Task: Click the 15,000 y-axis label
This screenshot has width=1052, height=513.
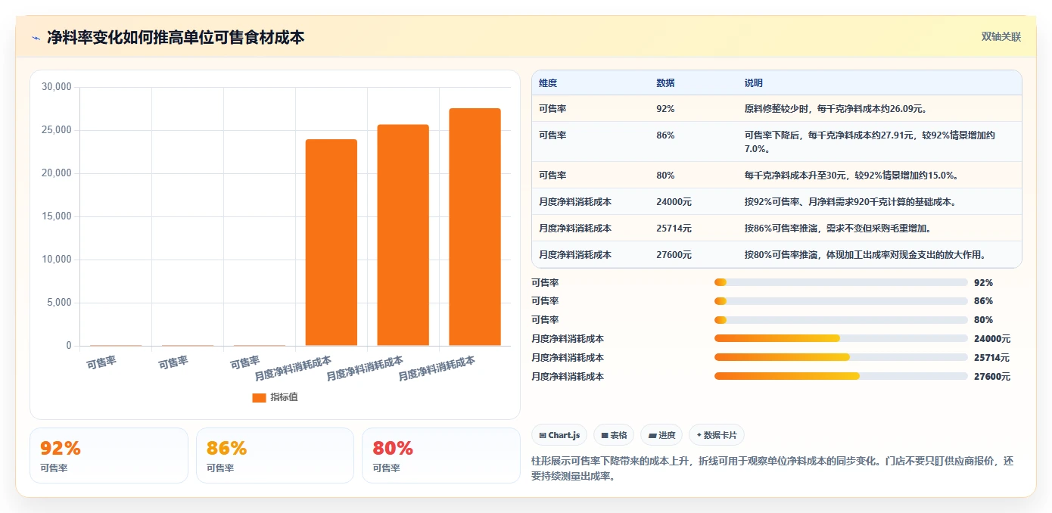Action: point(57,216)
